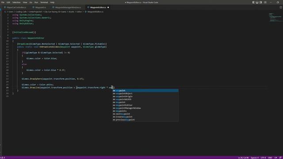The height and width of the screenshot is (159, 283).
Task: Click the 'OnDrawSceneGizmos' method declaration line
Action: click(62, 47)
